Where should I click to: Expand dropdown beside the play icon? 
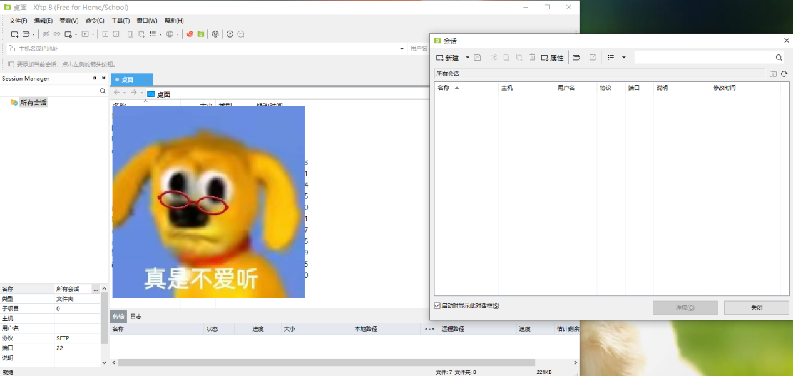[93, 34]
